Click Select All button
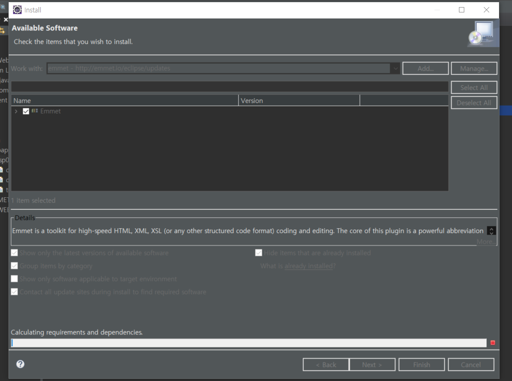The width and height of the screenshot is (512, 381). click(x=474, y=87)
